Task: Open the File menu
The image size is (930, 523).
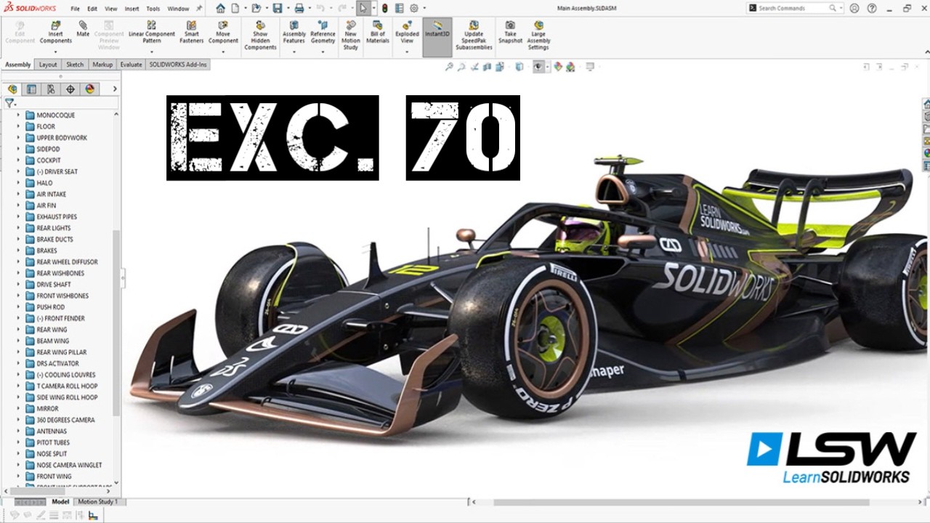Action: click(76, 9)
